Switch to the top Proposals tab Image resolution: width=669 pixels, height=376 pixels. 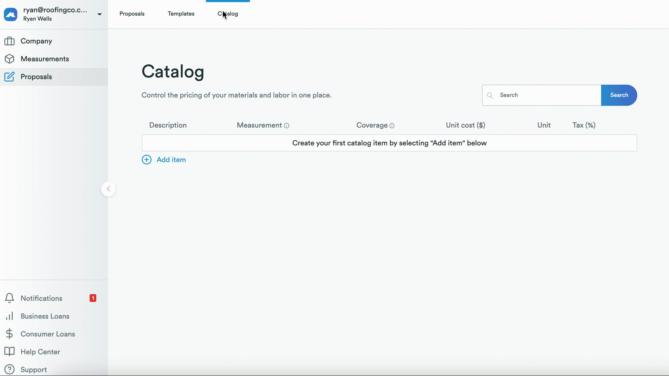132,14
